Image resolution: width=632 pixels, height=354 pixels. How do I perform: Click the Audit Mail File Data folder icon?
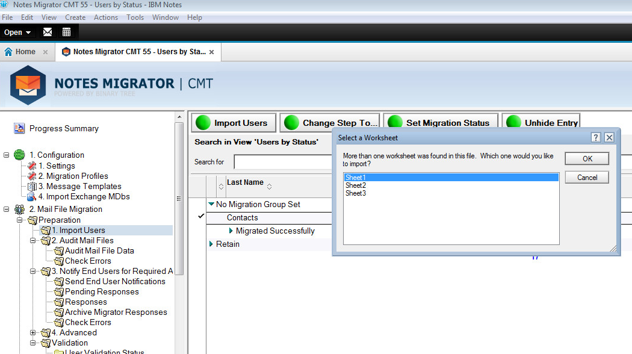point(59,251)
